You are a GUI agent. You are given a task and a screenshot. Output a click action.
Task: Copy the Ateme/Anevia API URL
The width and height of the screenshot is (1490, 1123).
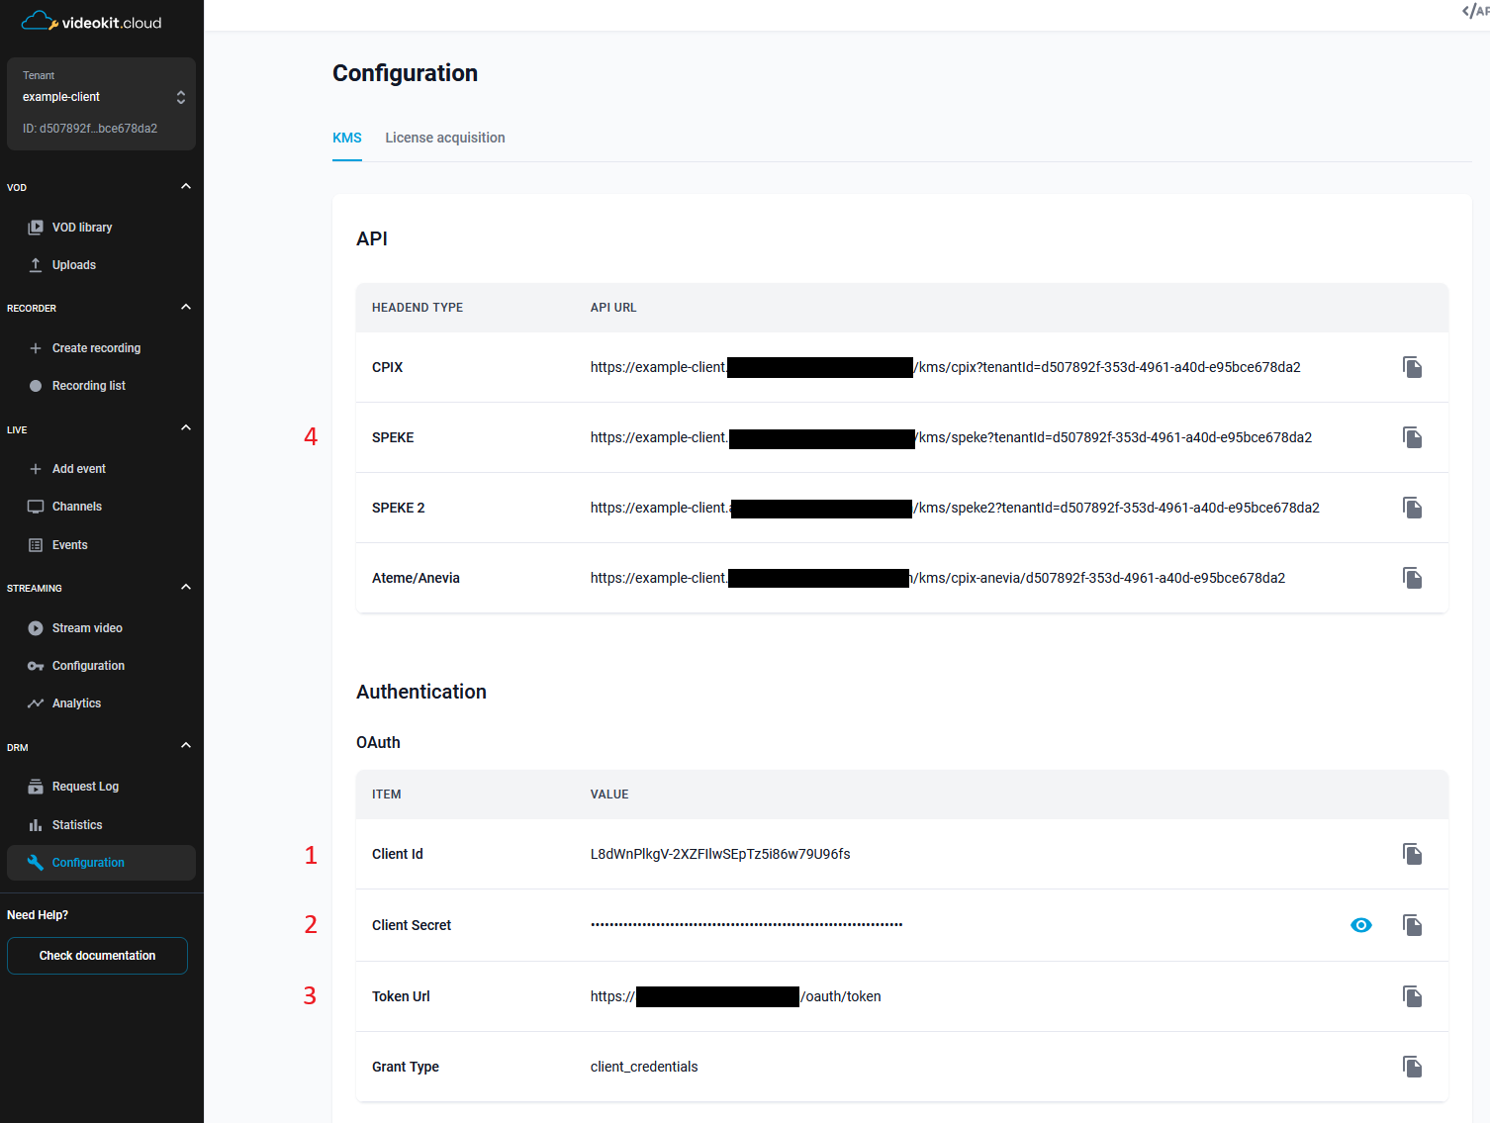click(x=1412, y=578)
